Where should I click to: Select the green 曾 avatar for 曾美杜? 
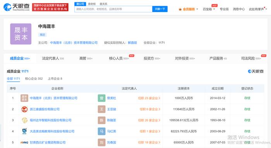(101, 98)
